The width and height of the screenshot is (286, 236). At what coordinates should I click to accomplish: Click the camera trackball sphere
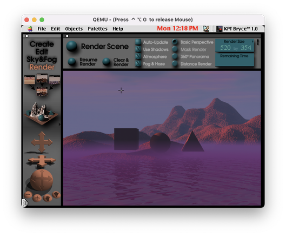point(42,180)
